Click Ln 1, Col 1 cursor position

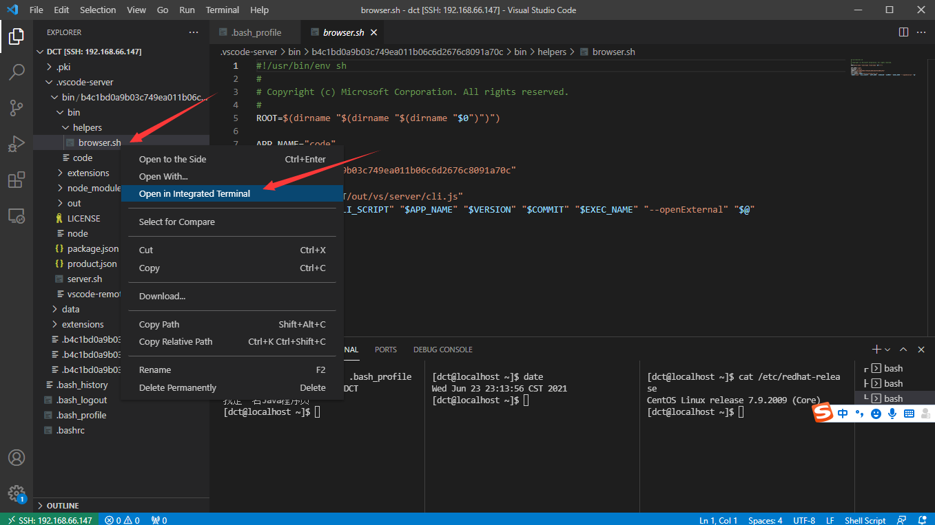(719, 520)
